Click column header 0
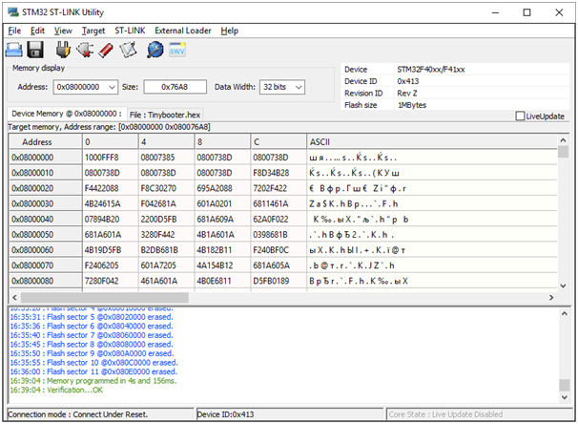The width and height of the screenshot is (578, 424). click(111, 142)
